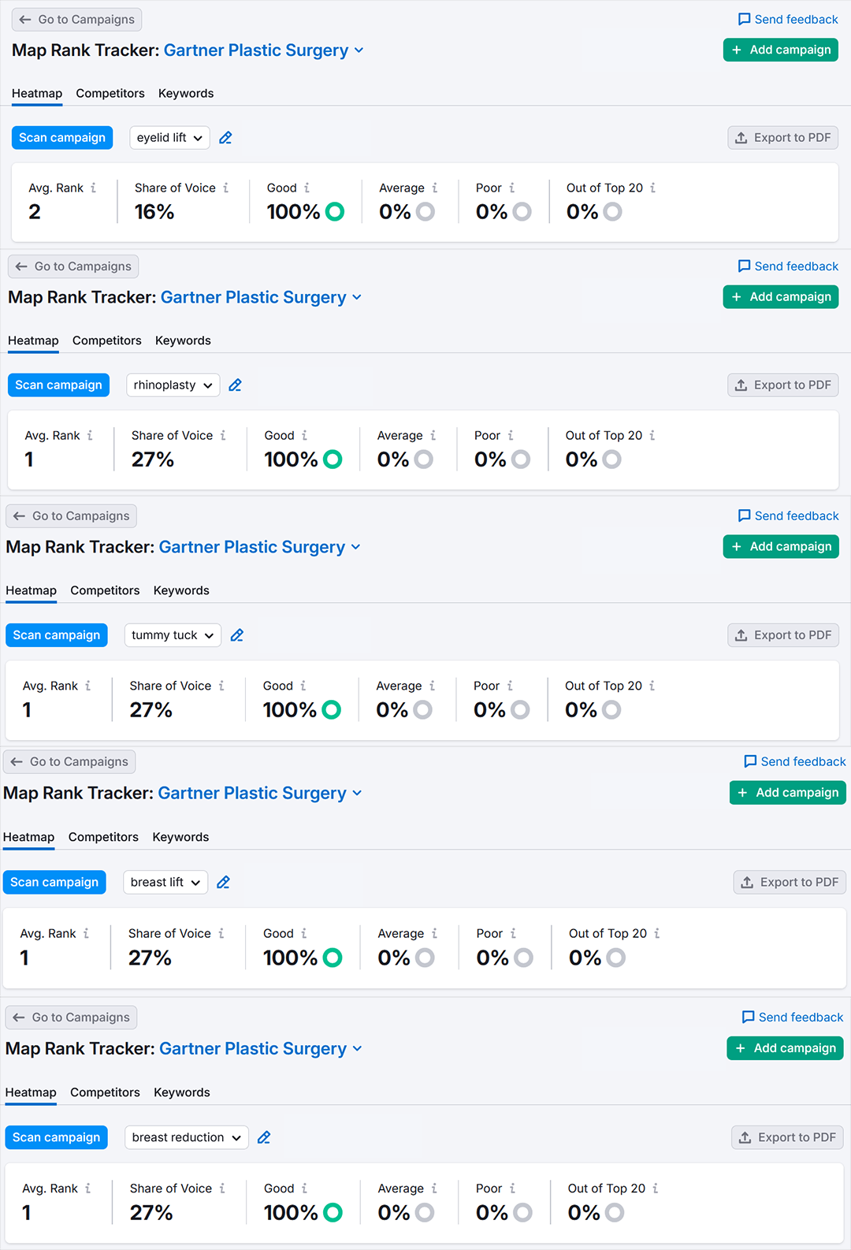Click green Good 100% ring in breast lift panel
Viewport: 851px width, 1250px height.
(333, 958)
